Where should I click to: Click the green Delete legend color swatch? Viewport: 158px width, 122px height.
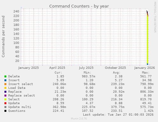tap(5, 76)
